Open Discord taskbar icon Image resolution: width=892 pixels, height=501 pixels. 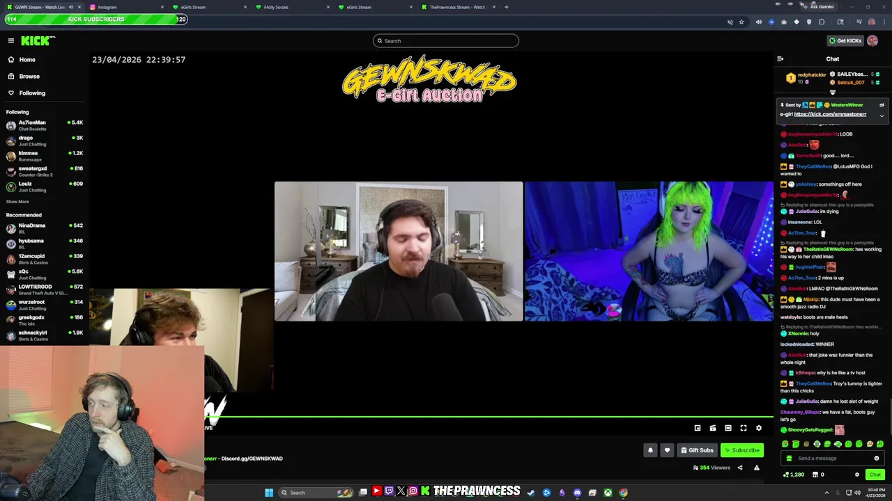577,493
